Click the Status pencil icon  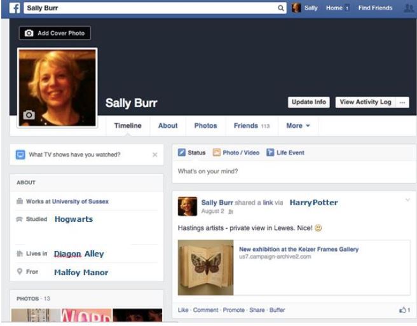point(182,153)
